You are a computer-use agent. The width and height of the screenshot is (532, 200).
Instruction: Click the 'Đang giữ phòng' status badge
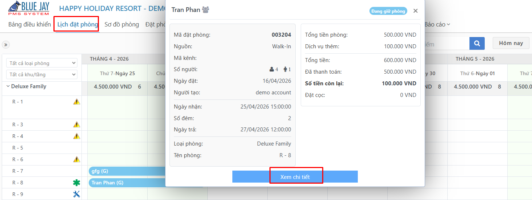pos(388,11)
